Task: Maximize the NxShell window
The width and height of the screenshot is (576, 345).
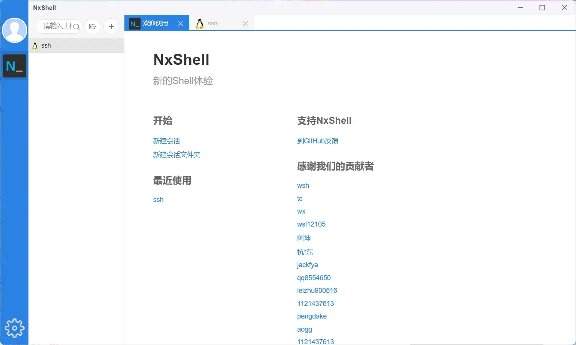Action: click(x=542, y=8)
